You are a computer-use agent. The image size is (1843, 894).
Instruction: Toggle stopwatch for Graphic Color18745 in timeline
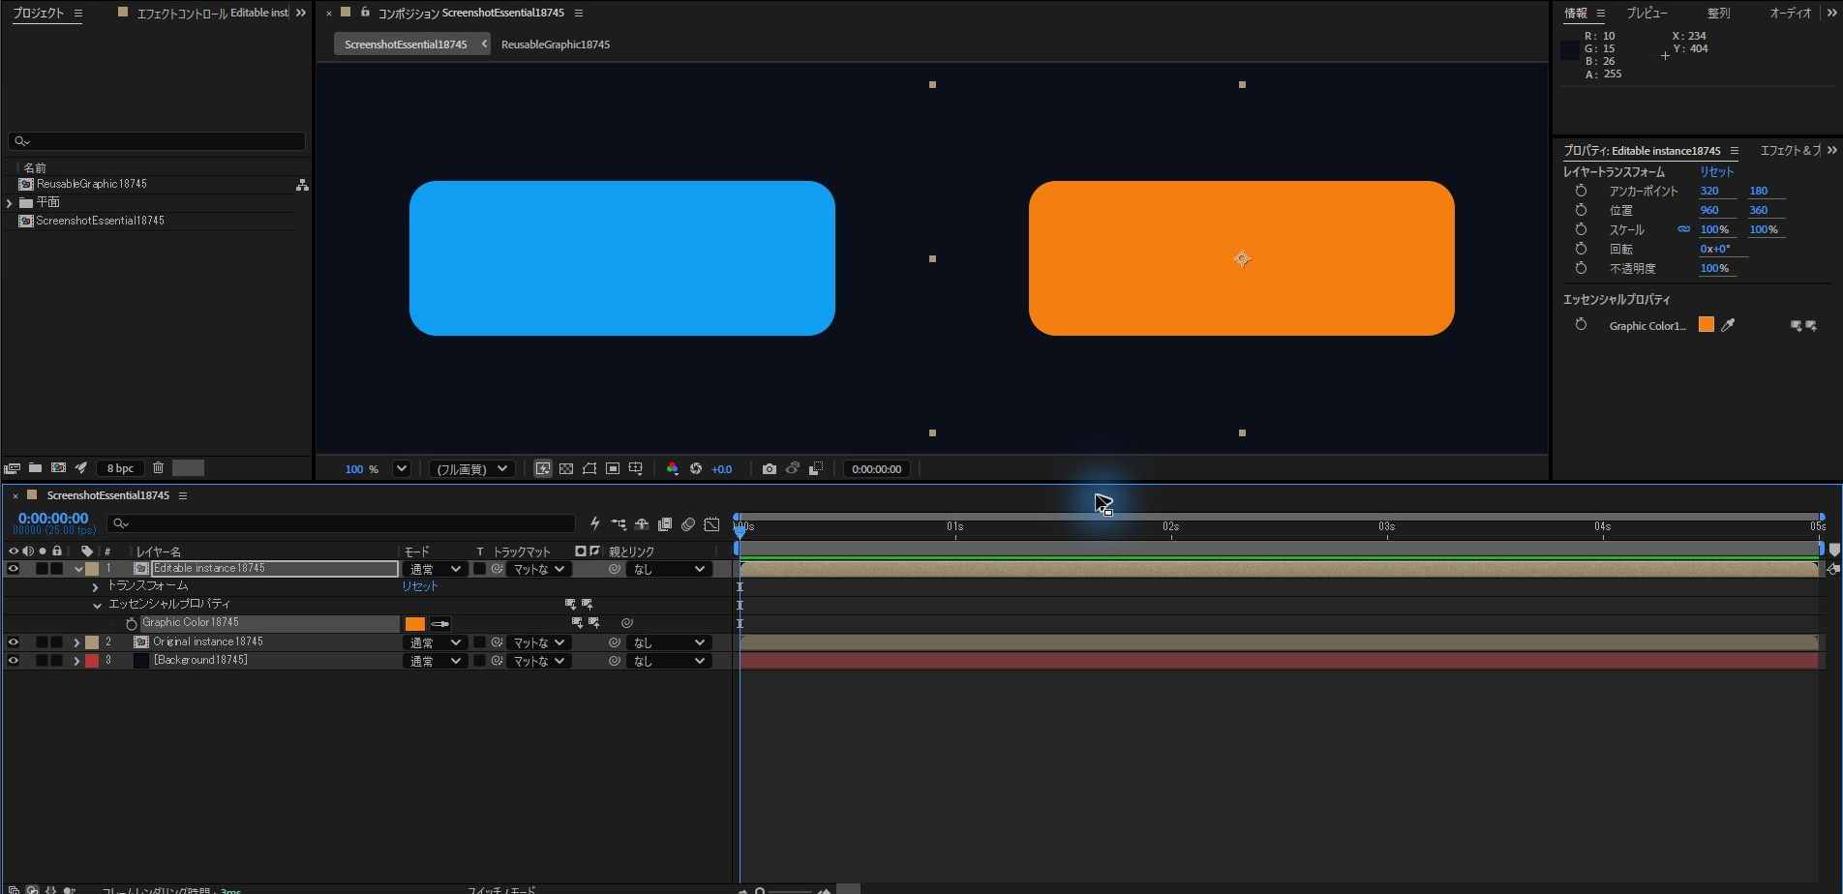click(132, 624)
